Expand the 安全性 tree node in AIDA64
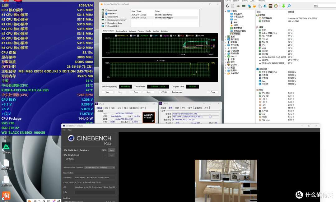The width and height of the screenshot is (336, 202). (226, 65)
